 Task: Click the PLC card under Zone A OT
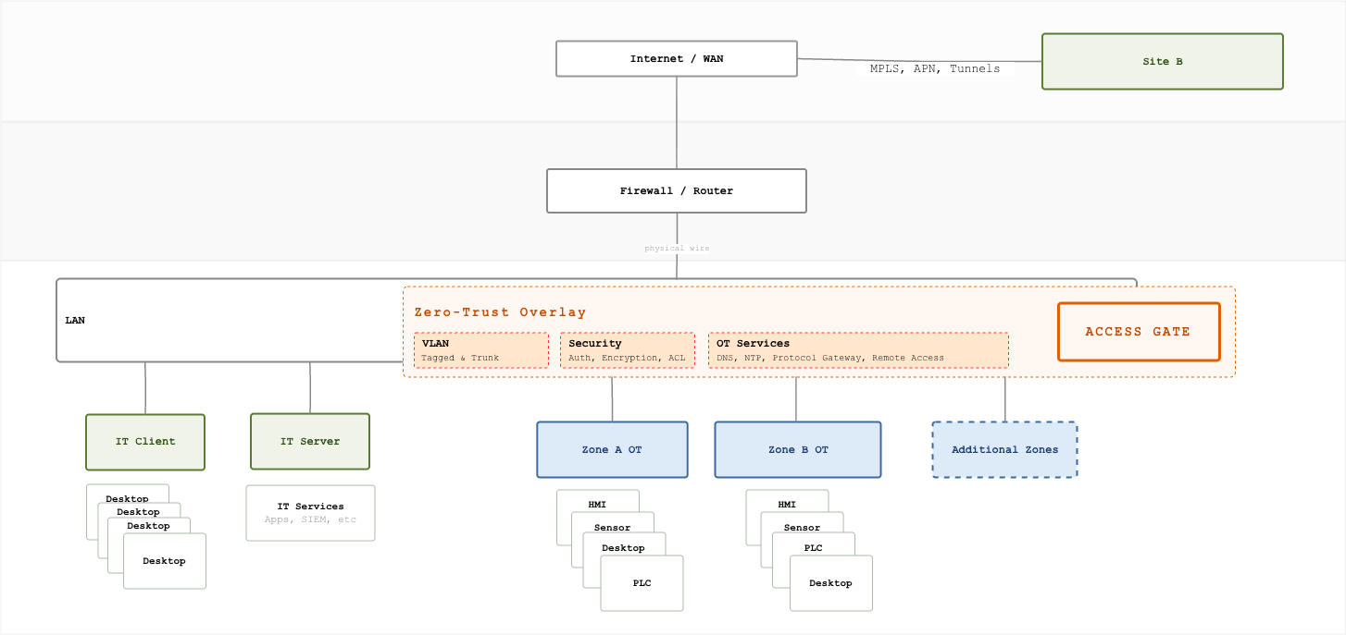click(642, 583)
